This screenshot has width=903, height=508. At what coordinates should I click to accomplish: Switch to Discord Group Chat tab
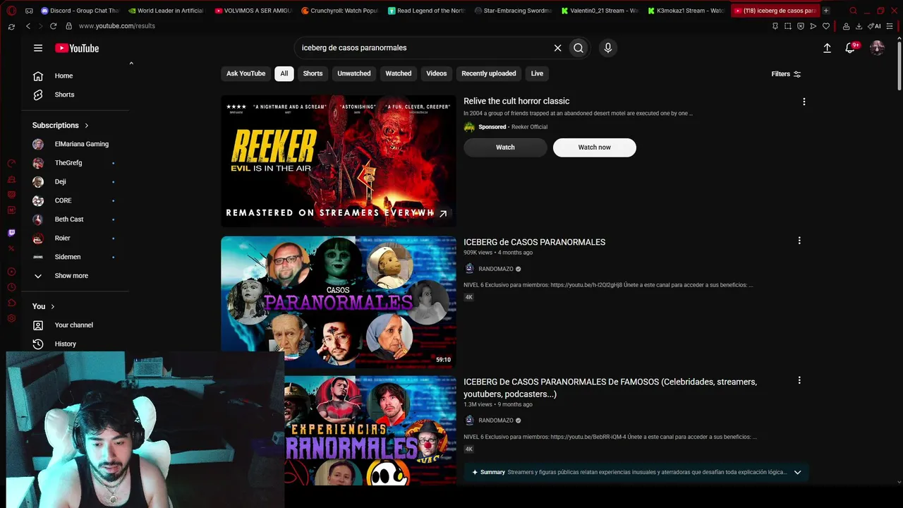[80, 11]
